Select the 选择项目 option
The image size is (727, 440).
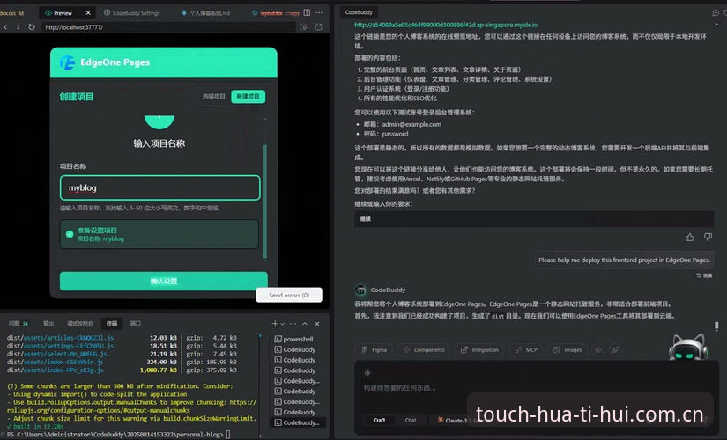[x=214, y=96]
